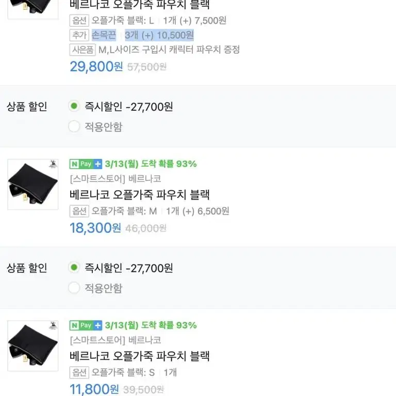Open the [스마트스토어] 베르나코 store link for S pouch
396x396 pixels.
click(x=115, y=340)
